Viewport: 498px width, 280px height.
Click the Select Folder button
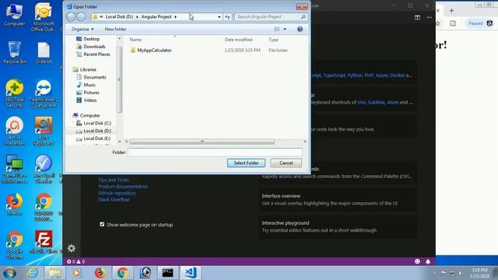click(246, 163)
